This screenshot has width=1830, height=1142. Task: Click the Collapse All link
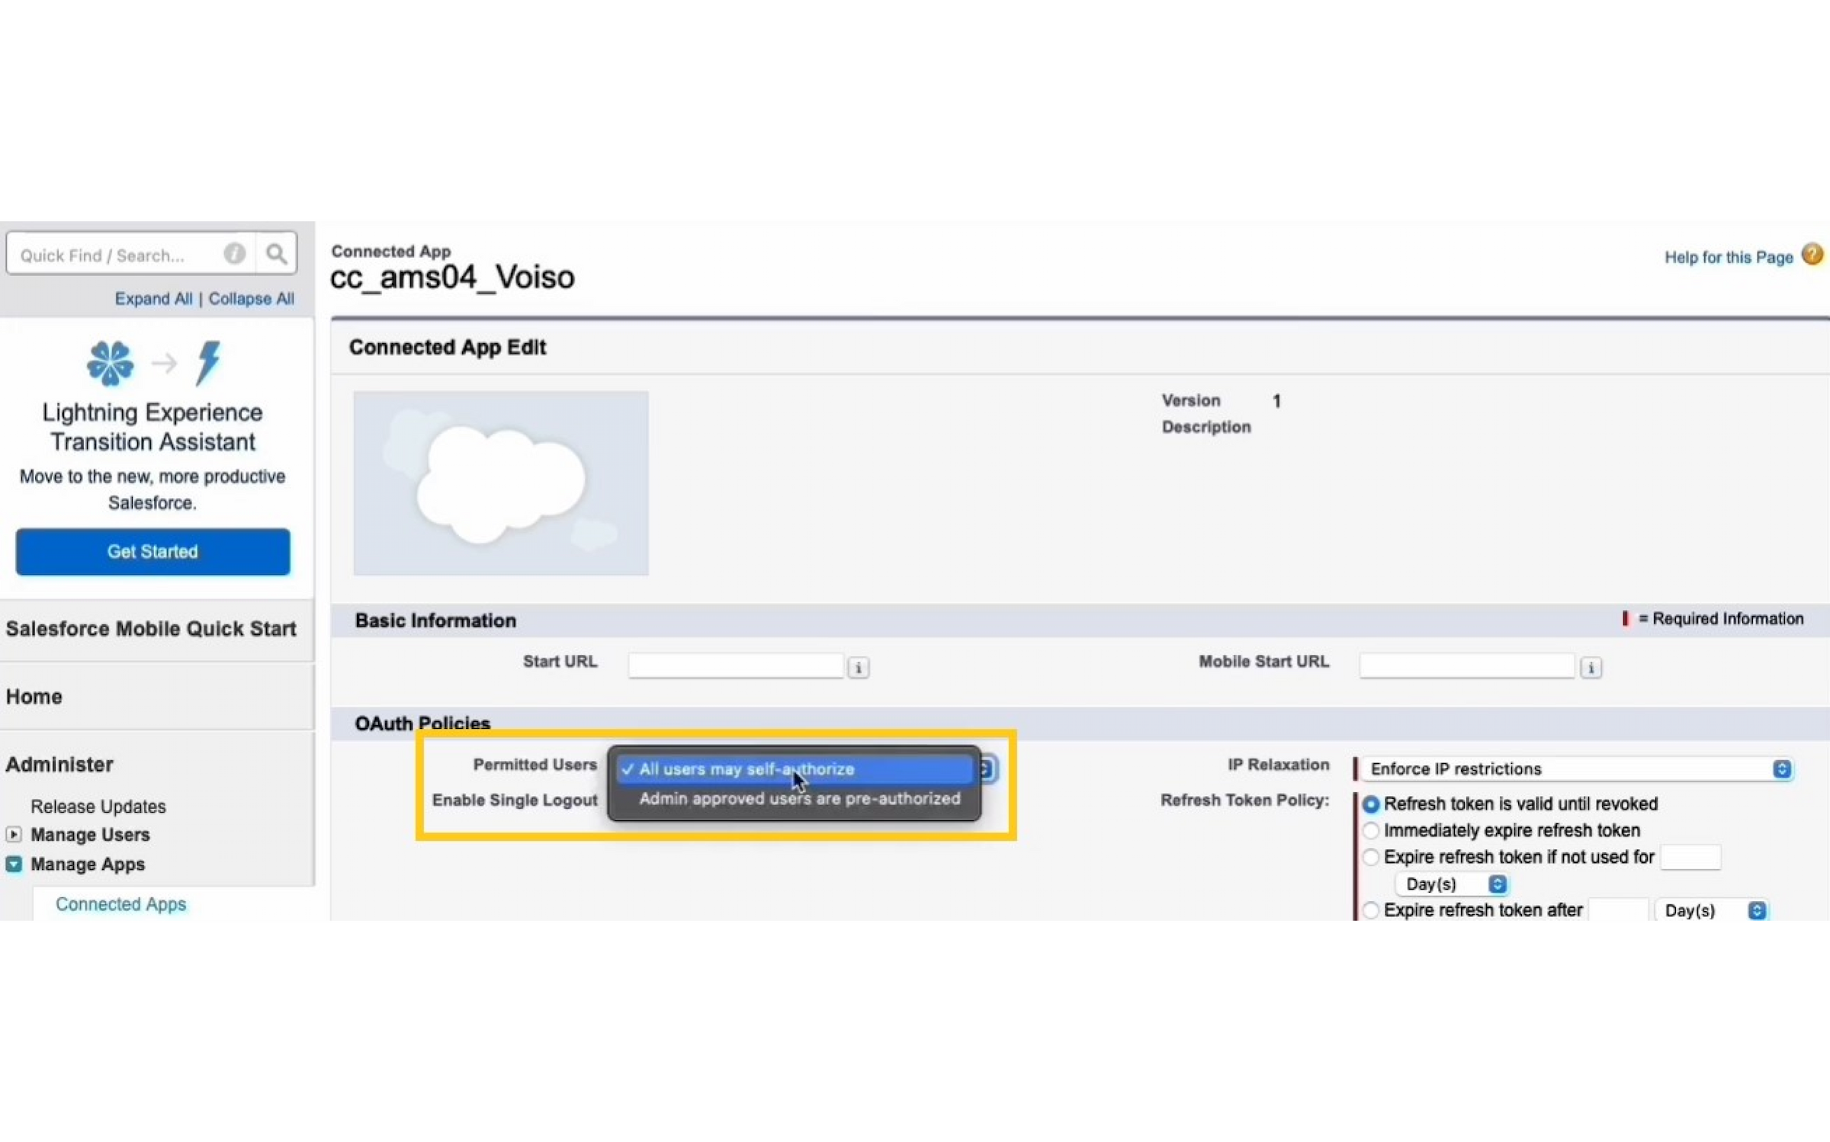tap(251, 298)
